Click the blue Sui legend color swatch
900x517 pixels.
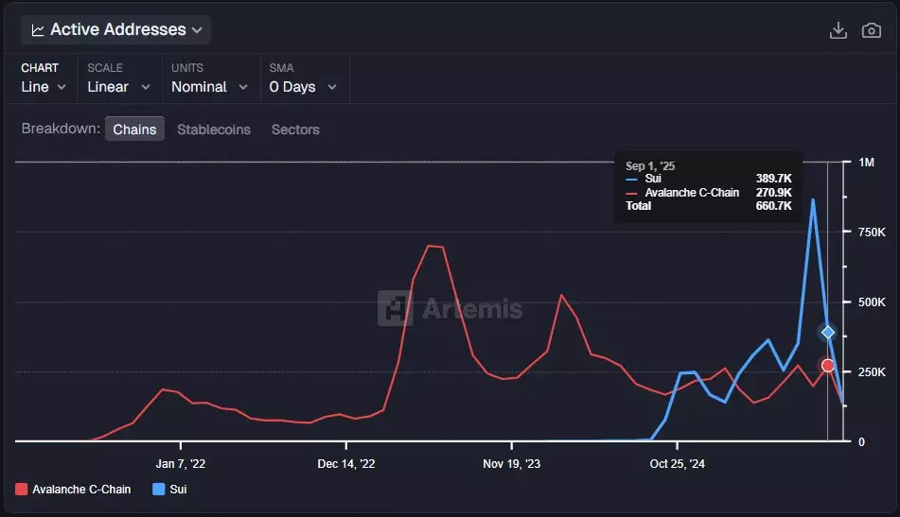click(x=158, y=490)
